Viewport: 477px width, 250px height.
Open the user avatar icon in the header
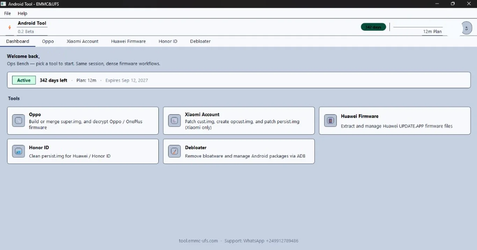point(467,28)
